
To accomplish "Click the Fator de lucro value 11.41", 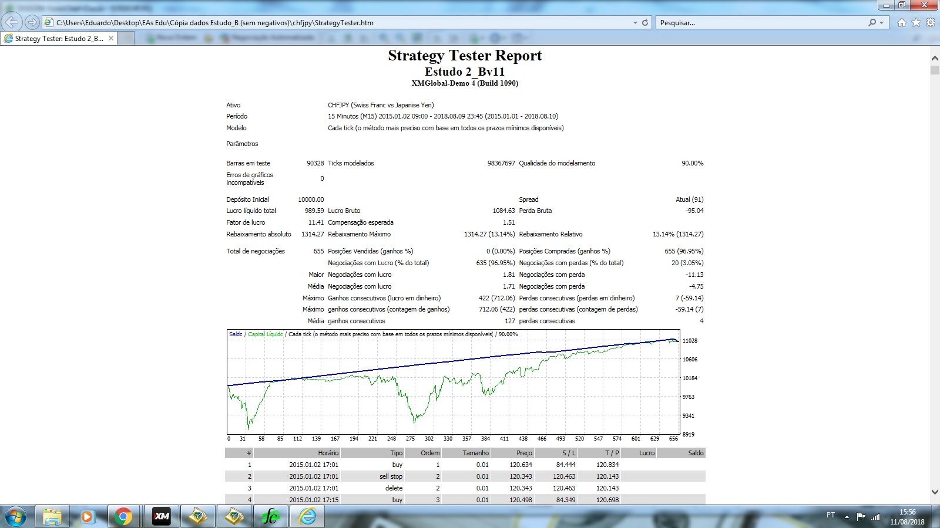I will pyautogui.click(x=316, y=222).
